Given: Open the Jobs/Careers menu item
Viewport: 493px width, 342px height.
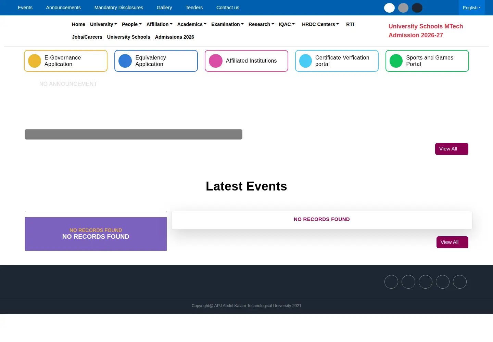Looking at the screenshot, I should tap(87, 37).
